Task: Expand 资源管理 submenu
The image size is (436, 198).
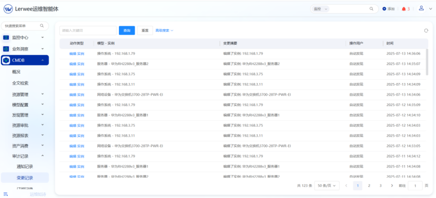Action: pyautogui.click(x=43, y=94)
